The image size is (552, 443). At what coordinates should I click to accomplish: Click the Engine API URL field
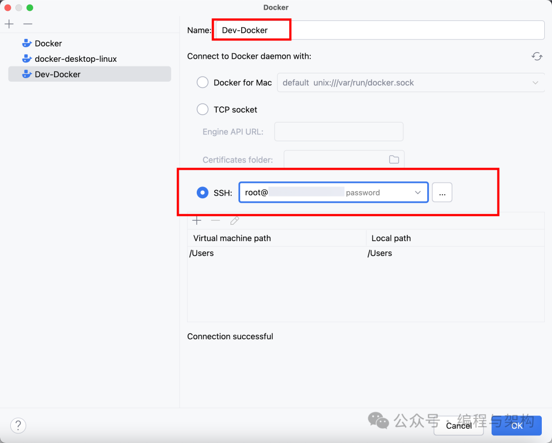[x=339, y=132]
